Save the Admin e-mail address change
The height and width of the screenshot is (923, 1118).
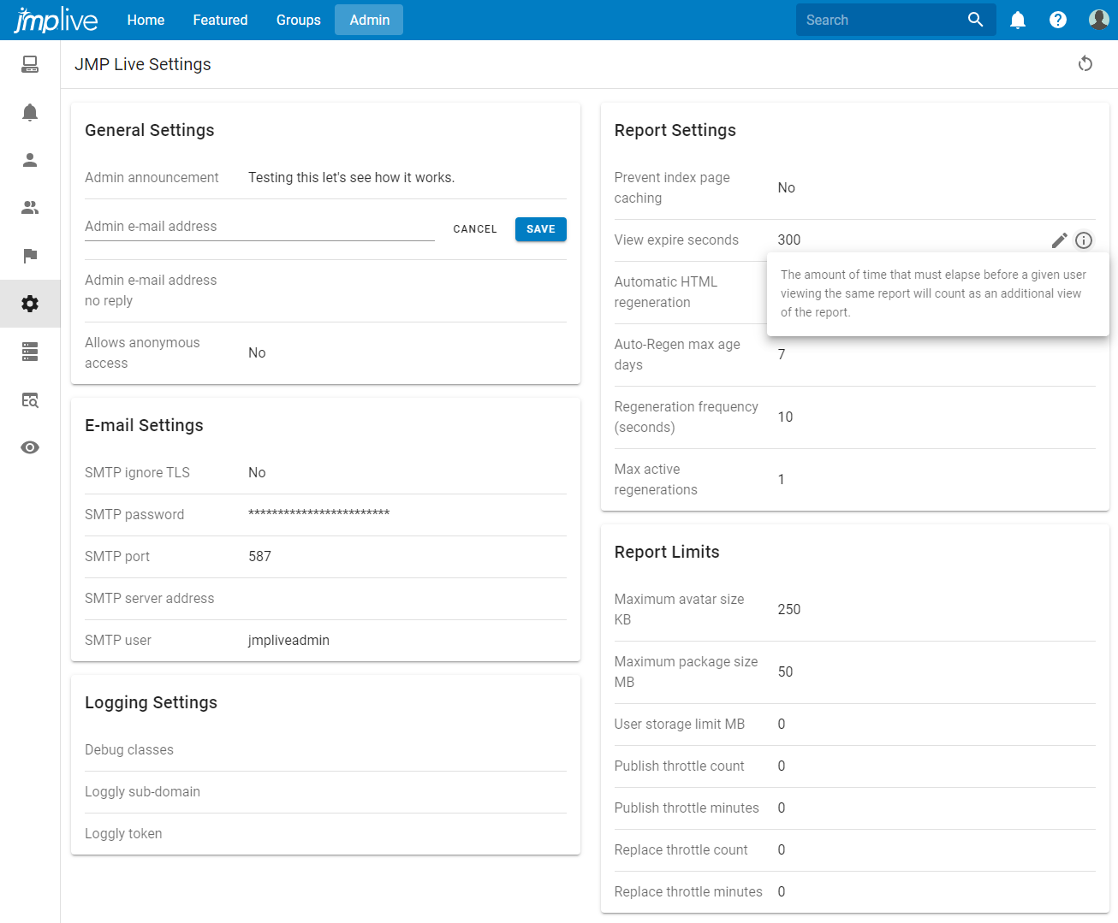[x=540, y=229]
